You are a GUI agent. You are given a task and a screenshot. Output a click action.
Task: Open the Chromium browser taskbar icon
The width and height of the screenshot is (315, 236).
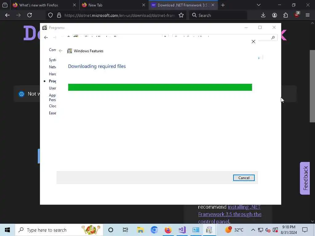pos(154,230)
